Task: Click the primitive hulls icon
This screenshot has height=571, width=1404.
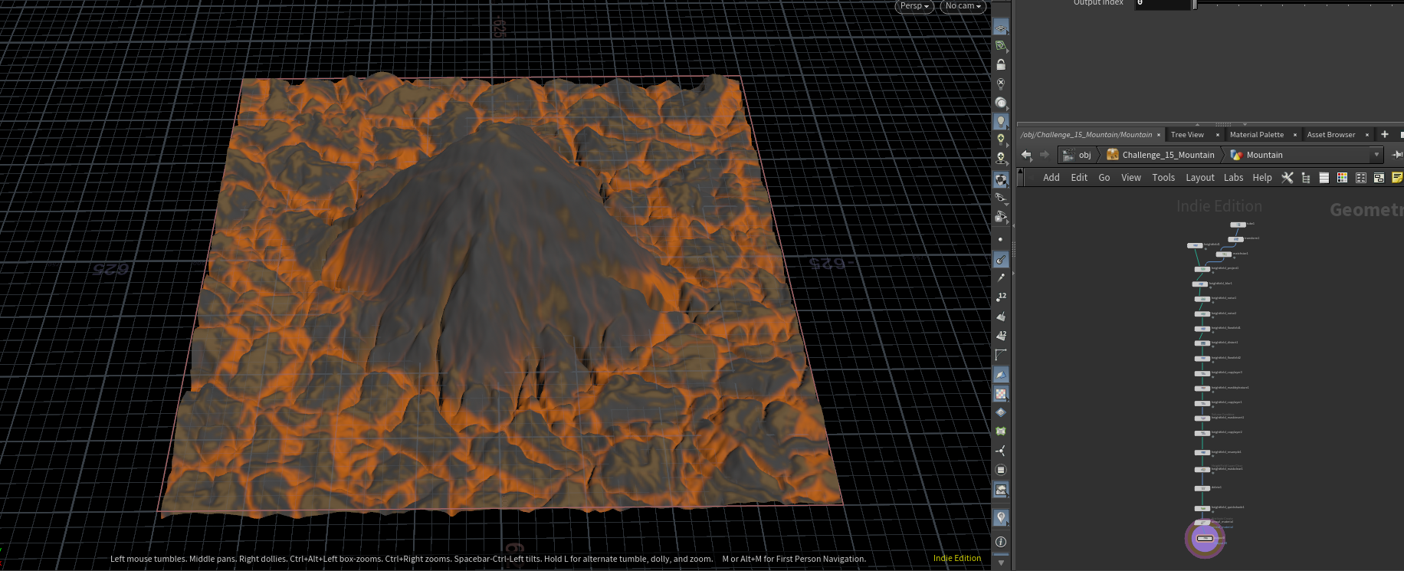Action: click(1001, 355)
